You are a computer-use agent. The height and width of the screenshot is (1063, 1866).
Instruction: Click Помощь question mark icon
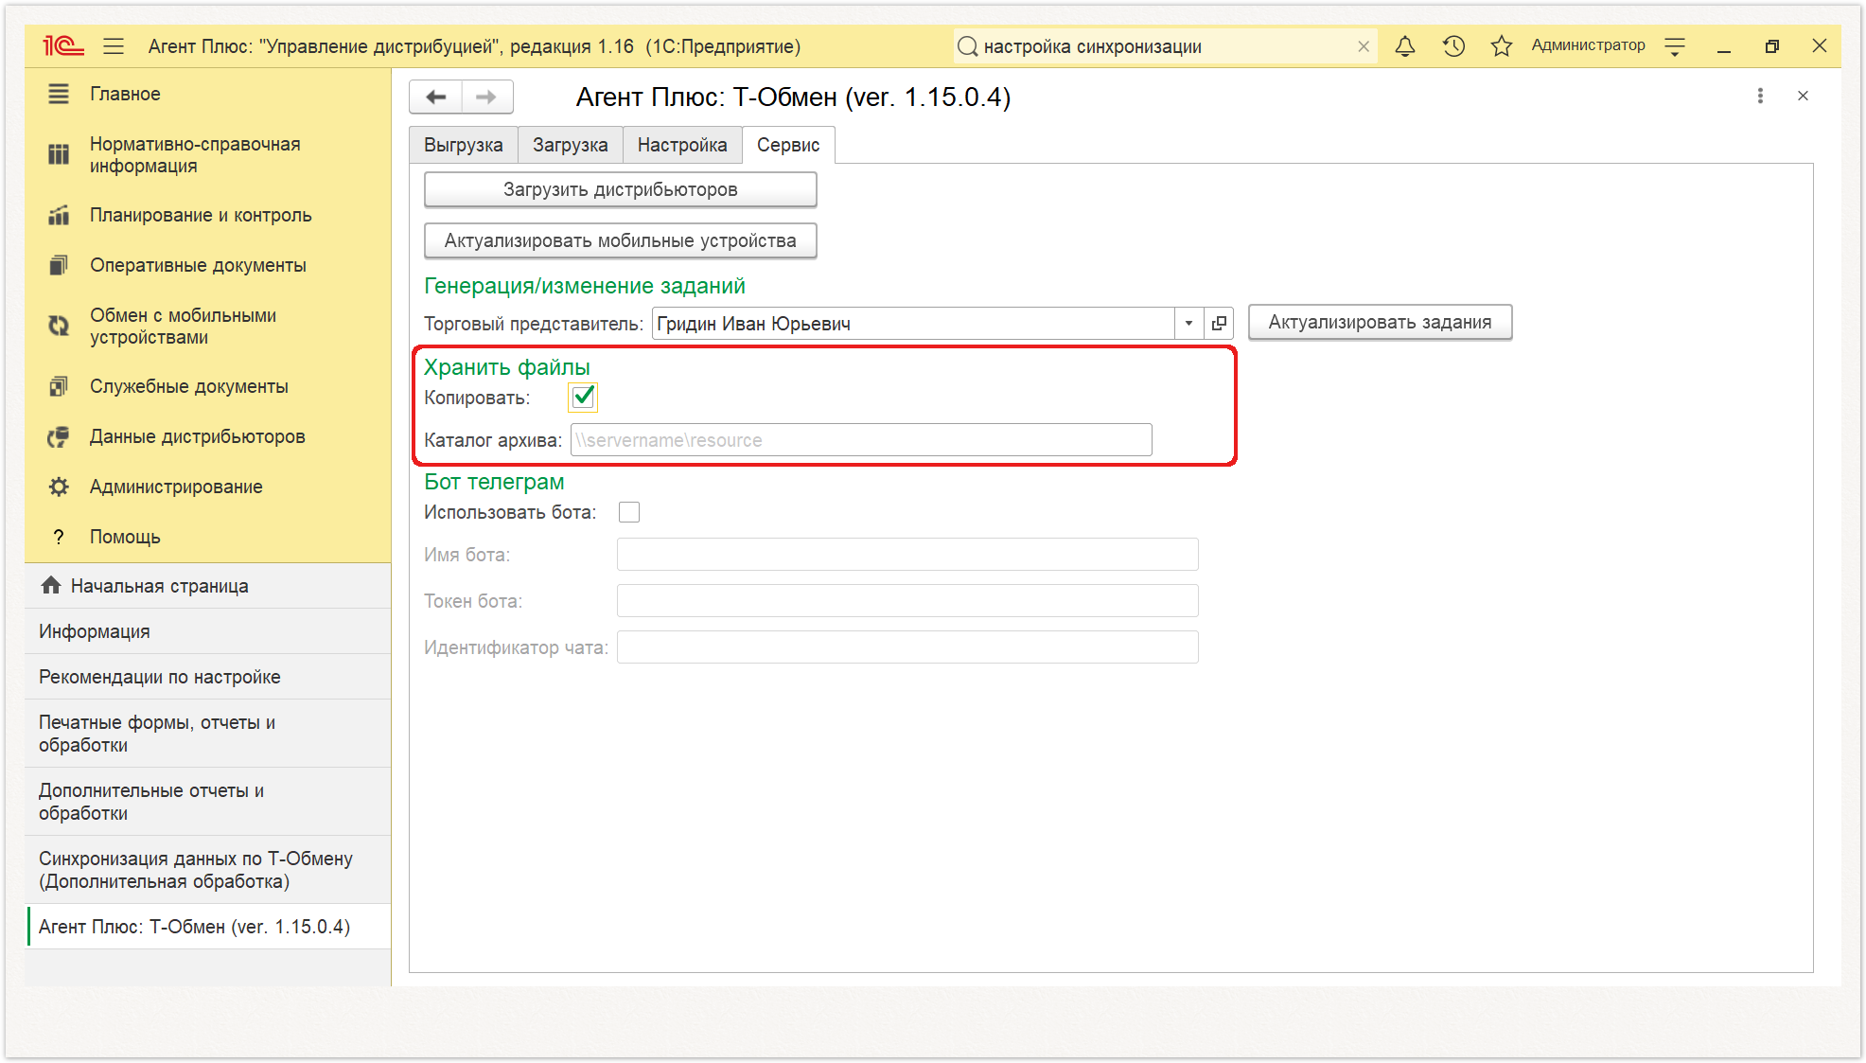click(59, 537)
